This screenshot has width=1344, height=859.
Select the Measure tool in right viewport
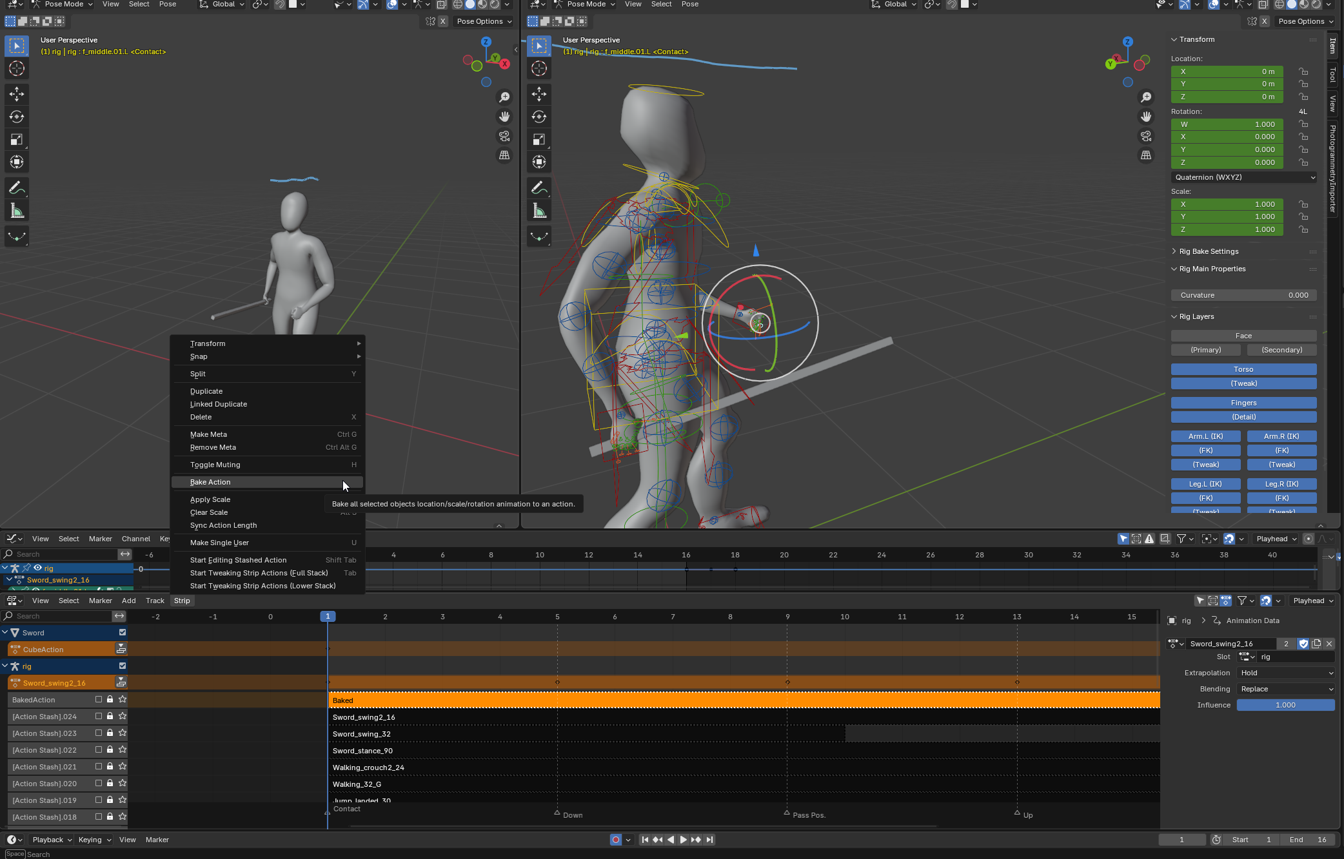pyautogui.click(x=539, y=211)
